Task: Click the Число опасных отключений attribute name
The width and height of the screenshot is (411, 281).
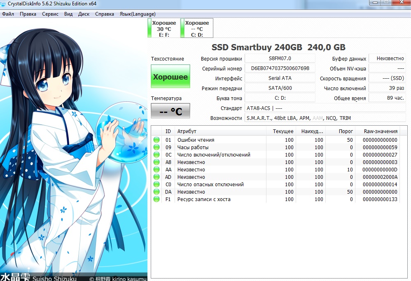Action: tap(210, 184)
